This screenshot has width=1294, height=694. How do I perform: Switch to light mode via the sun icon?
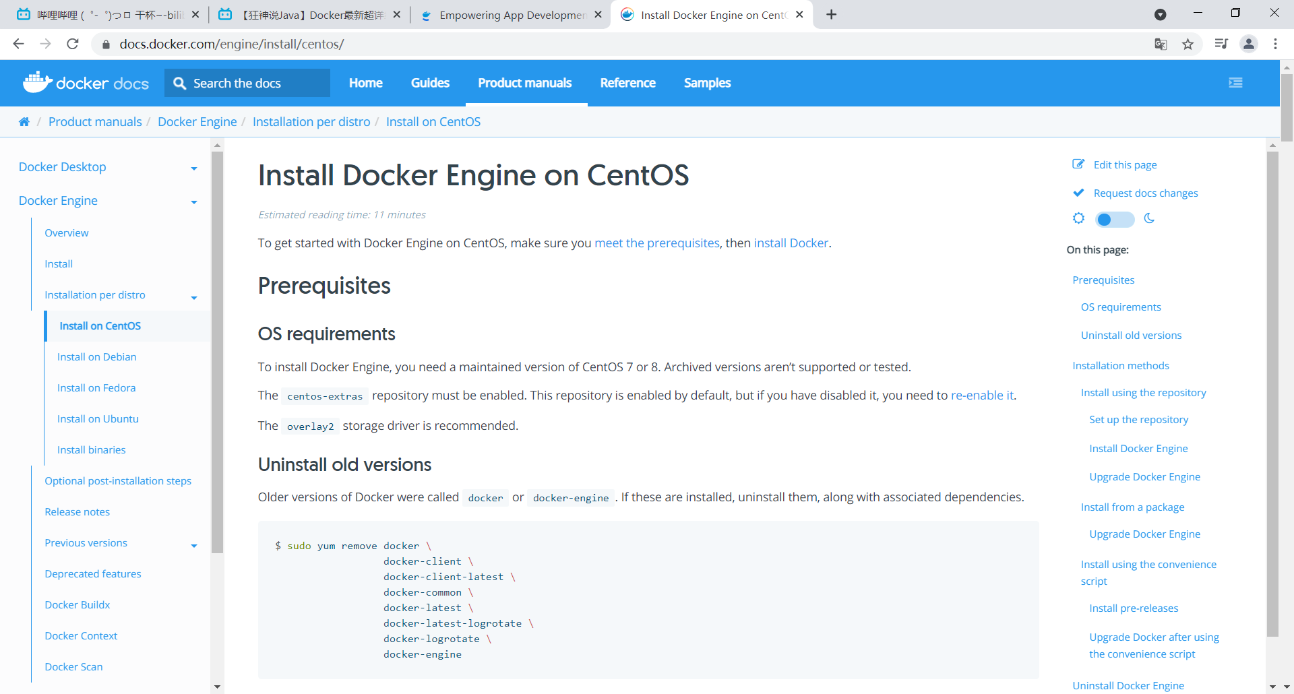click(1079, 218)
